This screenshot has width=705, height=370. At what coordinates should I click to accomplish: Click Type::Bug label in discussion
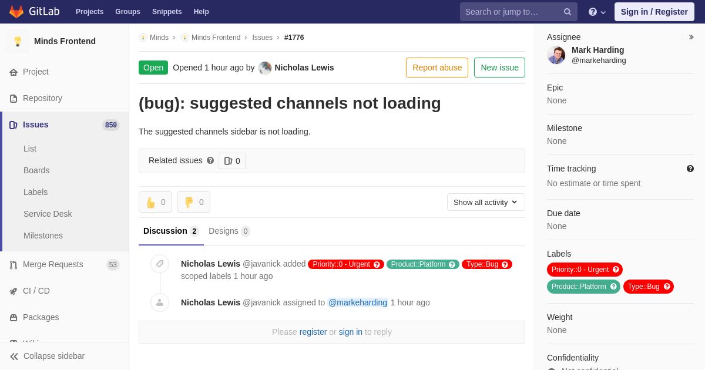click(487, 264)
